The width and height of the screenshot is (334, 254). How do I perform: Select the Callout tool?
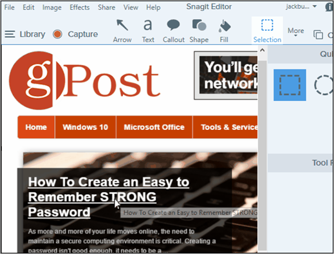click(173, 31)
